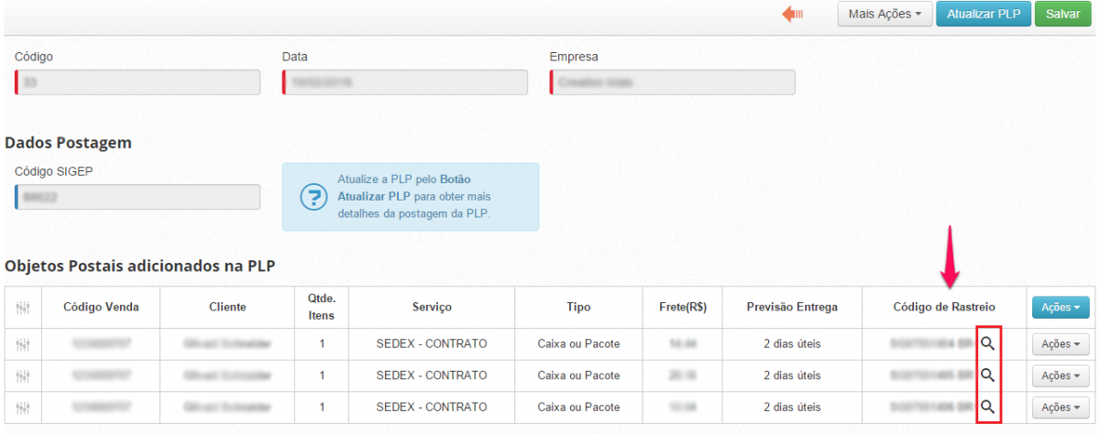Click the second row handle icon
1100x435 pixels.
tap(24, 375)
